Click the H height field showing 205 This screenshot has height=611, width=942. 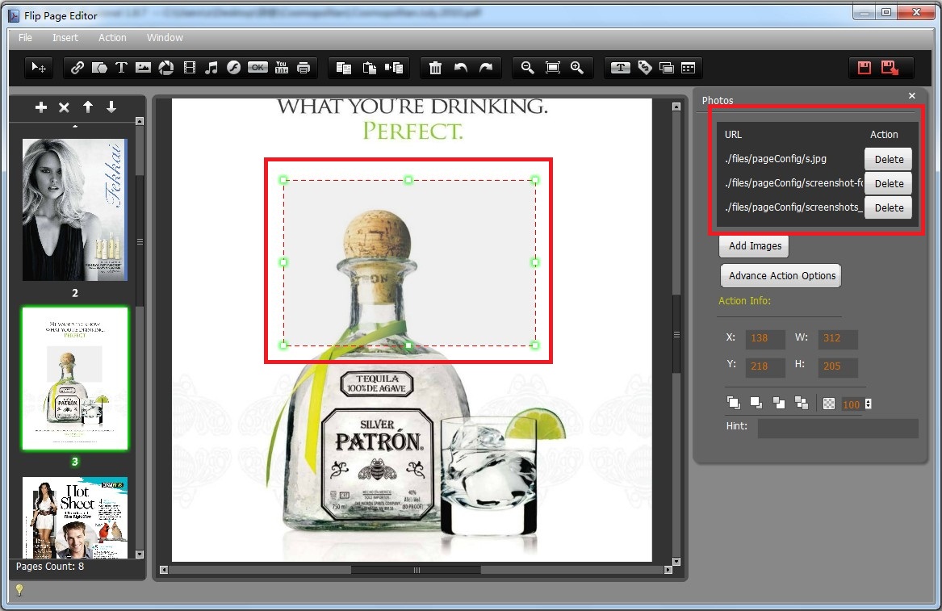tap(837, 366)
